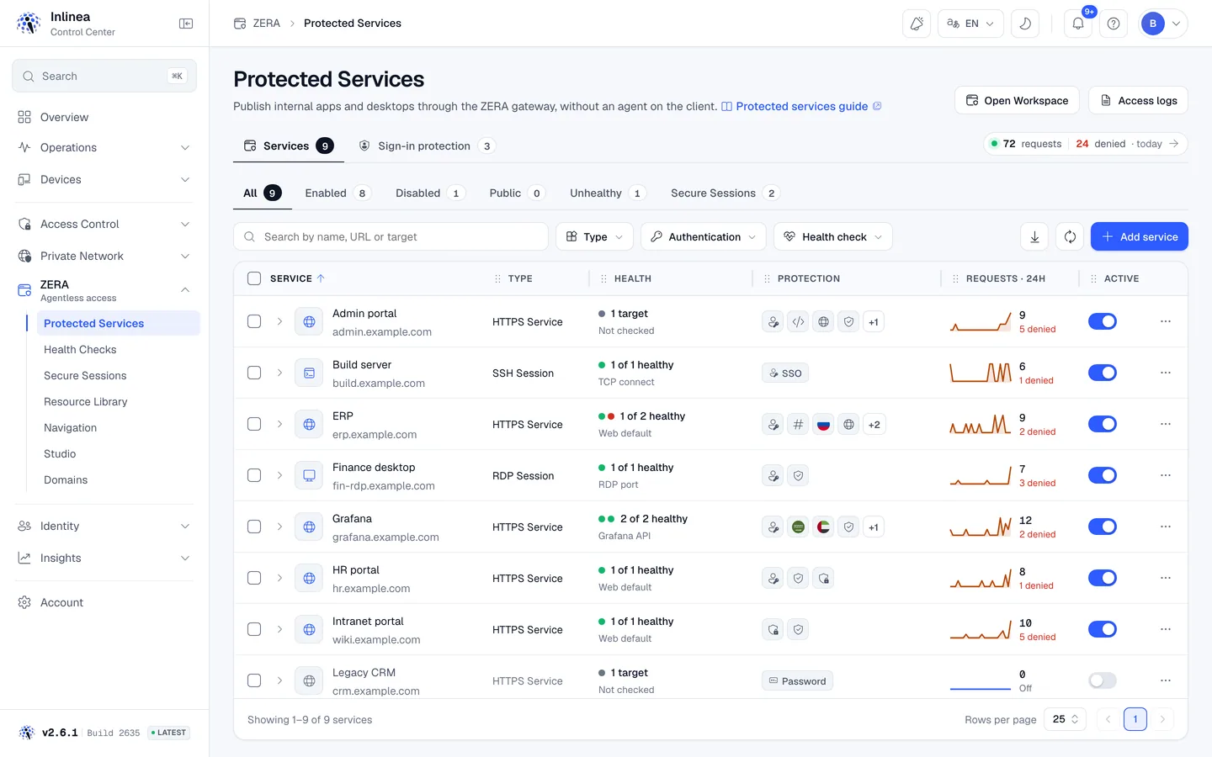Click Build server terminal icon

pos(309,373)
